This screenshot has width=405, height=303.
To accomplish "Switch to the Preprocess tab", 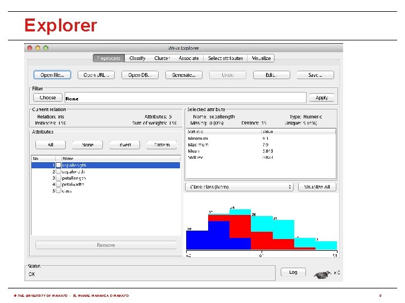I will click(x=109, y=58).
